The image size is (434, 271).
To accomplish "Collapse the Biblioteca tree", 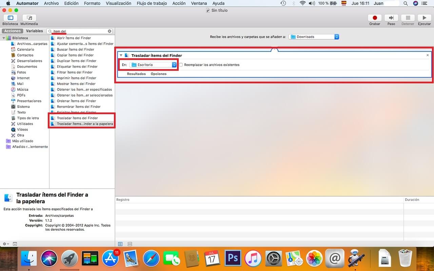I will 4,38.
